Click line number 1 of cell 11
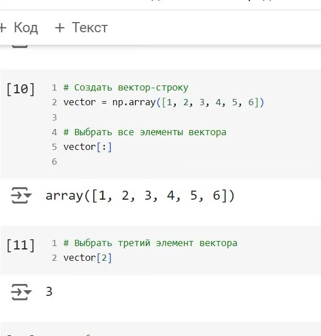321x336 pixels. tap(54, 243)
